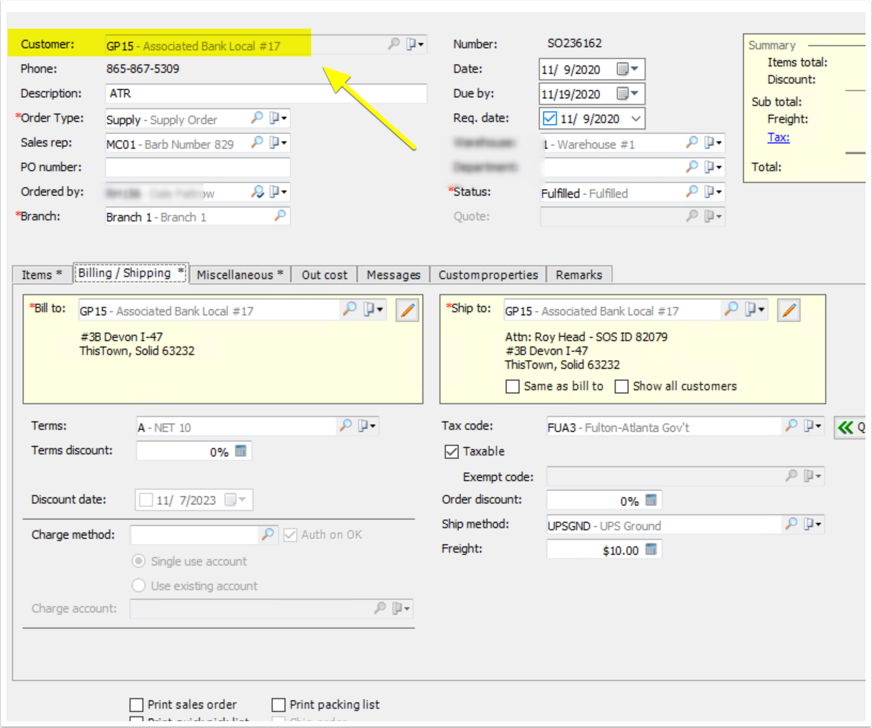This screenshot has height=728, width=872.
Task: Open the Ship method flag dropdown
Action: click(x=812, y=524)
